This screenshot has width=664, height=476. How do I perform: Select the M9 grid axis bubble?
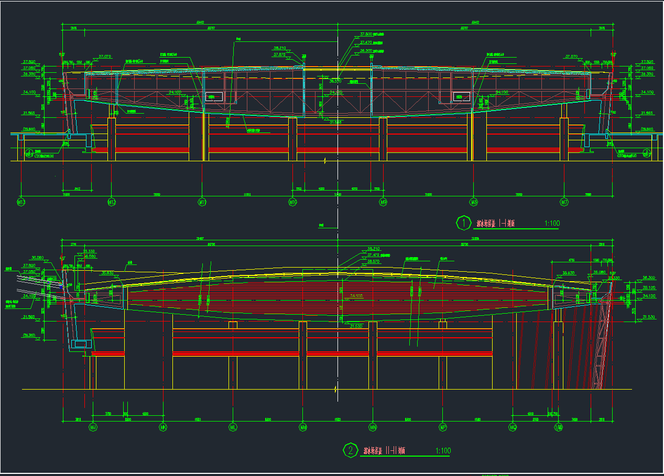click(383, 202)
